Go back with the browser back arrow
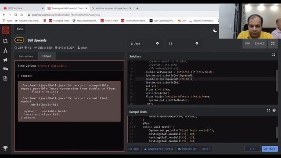281x158 pixels. pyautogui.click(x=4, y=14)
